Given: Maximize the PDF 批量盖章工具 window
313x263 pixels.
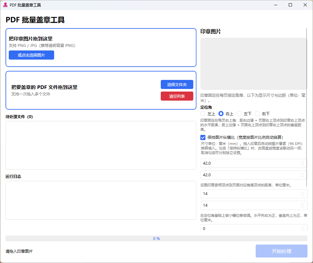Looking at the screenshot, I should tap(290, 5).
